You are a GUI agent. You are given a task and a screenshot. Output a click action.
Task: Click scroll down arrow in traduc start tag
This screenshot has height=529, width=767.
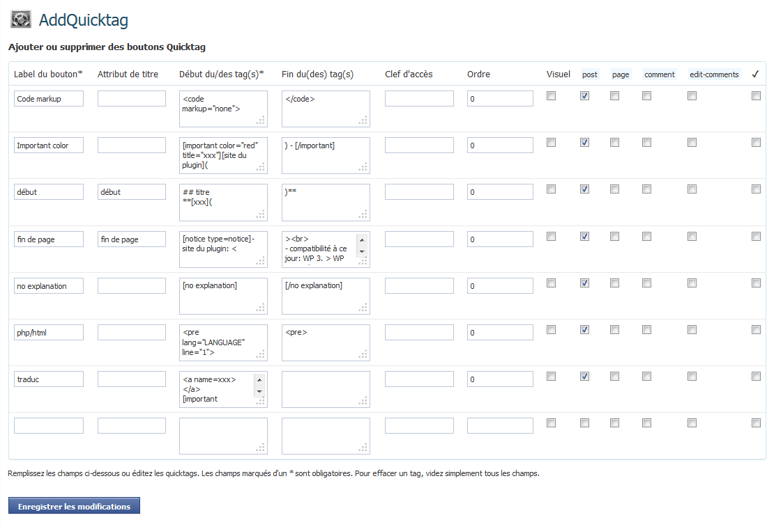[260, 391]
